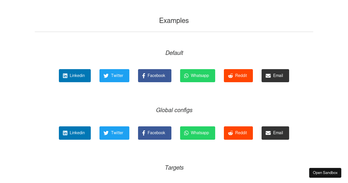The width and height of the screenshot is (348, 183).
Task: Click the Facebook "f" icon in Default row
Action: 143,76
